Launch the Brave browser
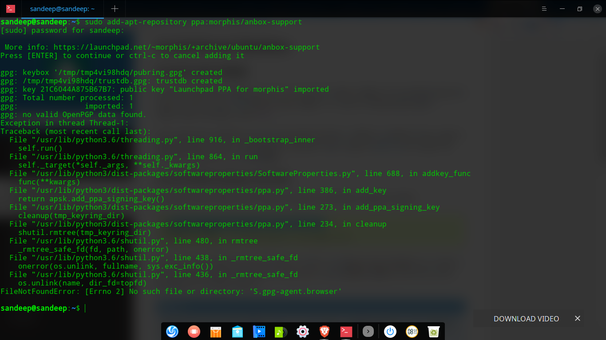Image resolution: width=606 pixels, height=340 pixels. point(324,332)
